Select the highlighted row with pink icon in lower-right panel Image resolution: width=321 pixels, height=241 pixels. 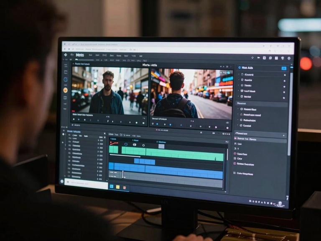(260, 139)
